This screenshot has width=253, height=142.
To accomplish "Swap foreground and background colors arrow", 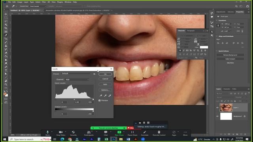I will (7, 91).
